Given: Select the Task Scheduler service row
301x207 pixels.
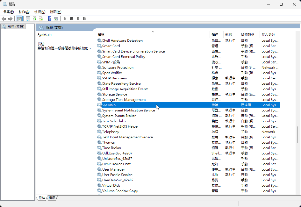Looking at the screenshot, I should pyautogui.click(x=114, y=121).
